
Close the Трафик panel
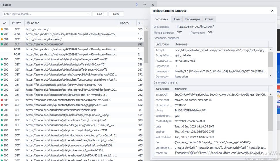[x=153, y=5]
